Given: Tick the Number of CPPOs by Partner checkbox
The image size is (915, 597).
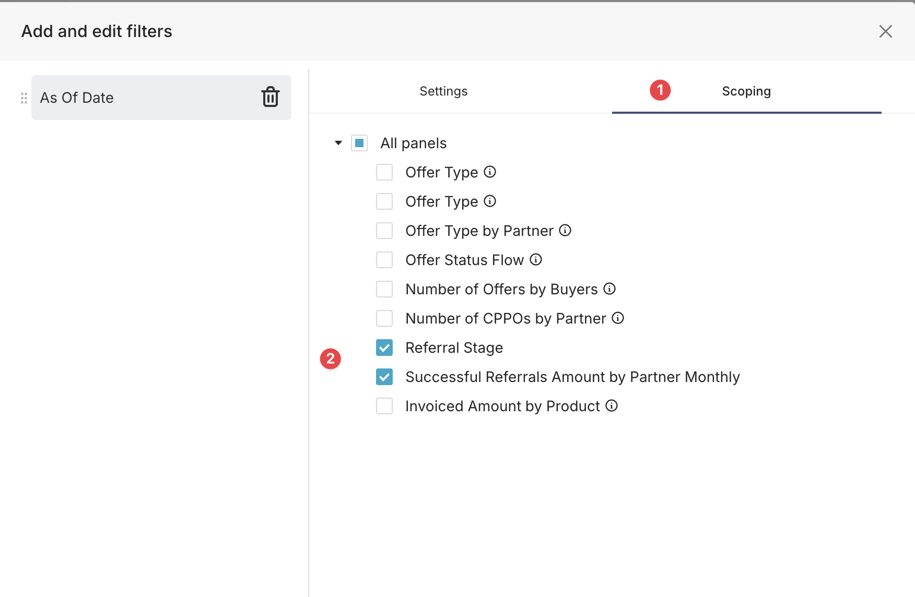Looking at the screenshot, I should tap(384, 318).
